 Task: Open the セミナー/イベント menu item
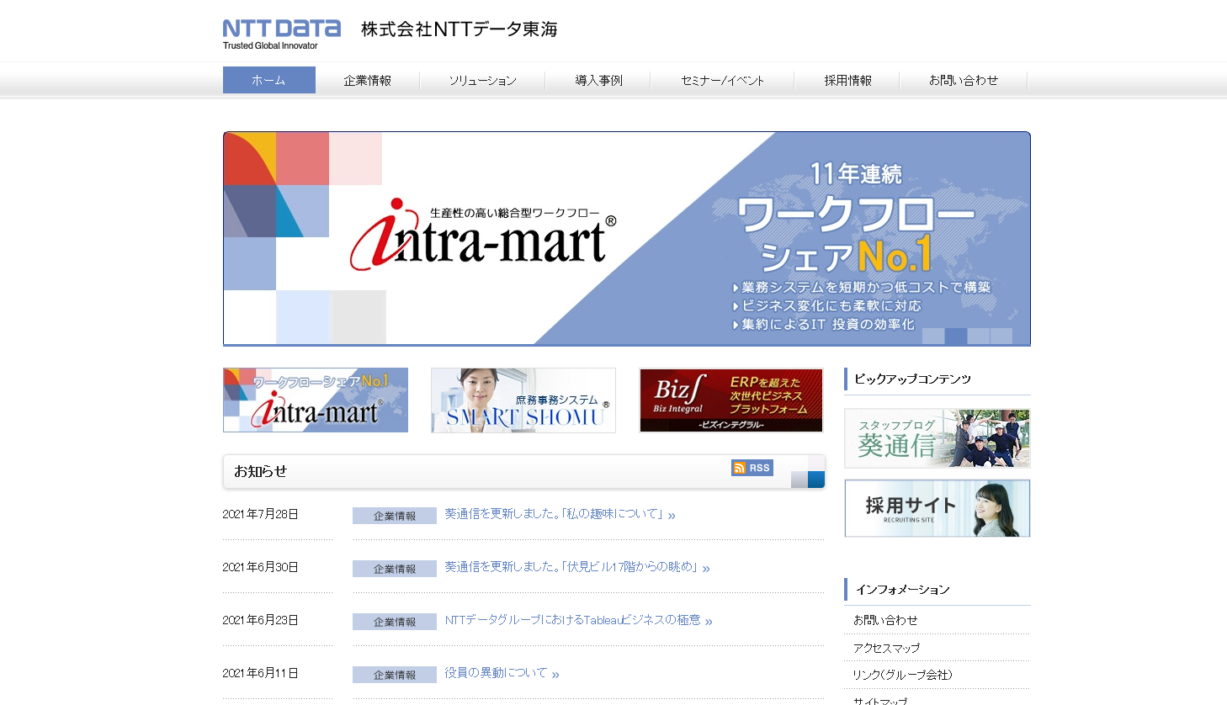coord(721,80)
